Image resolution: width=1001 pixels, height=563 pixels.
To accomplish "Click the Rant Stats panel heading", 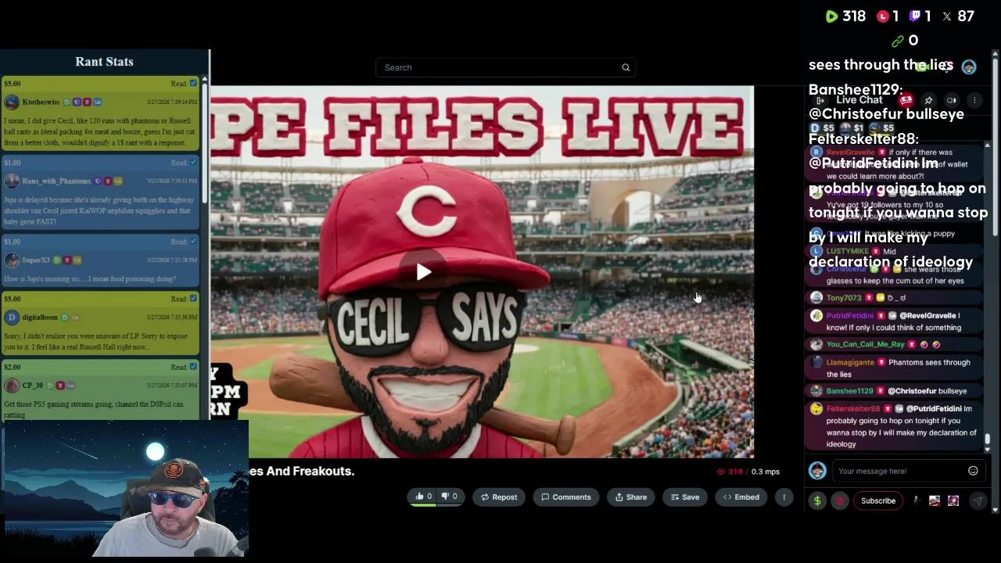I will point(104,62).
